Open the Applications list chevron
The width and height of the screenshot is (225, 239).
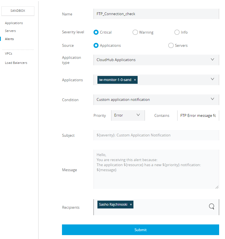click(x=212, y=79)
